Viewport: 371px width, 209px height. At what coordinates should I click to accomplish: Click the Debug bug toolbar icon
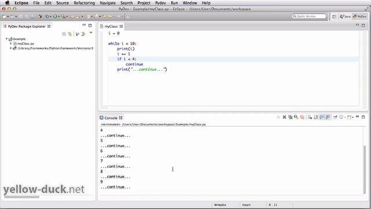pyautogui.click(x=47, y=16)
